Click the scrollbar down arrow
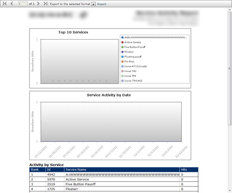 [230, 190]
